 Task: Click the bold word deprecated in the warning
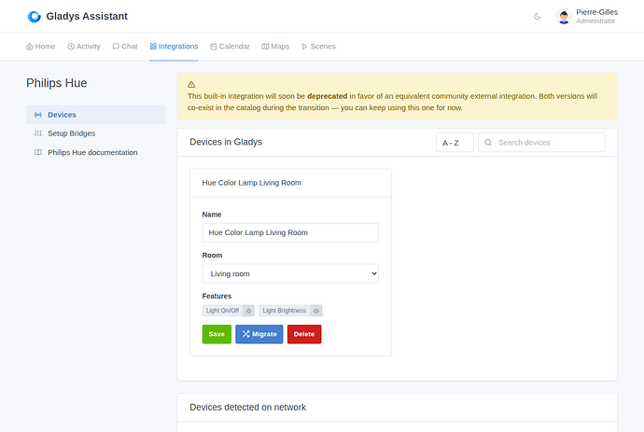tap(328, 96)
